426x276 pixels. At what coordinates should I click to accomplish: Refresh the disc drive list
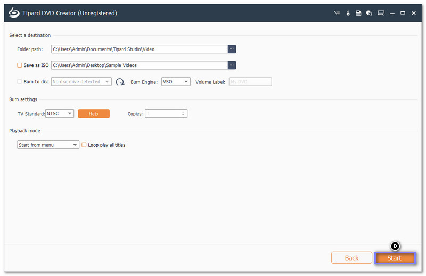tap(120, 82)
